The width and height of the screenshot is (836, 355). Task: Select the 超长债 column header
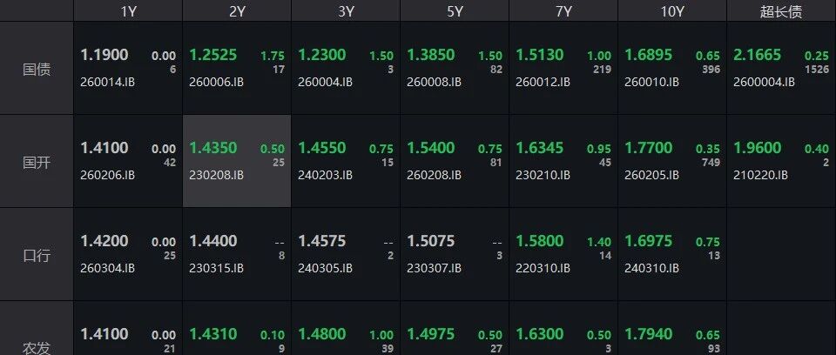click(781, 11)
